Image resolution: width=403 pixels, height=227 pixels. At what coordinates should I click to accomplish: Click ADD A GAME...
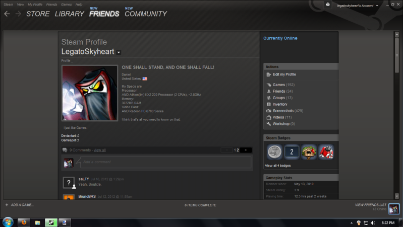pos(22,205)
